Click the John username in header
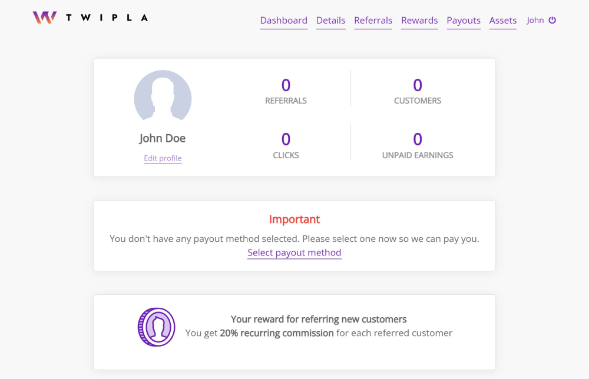Screen dimensions: 589x379 535,21
